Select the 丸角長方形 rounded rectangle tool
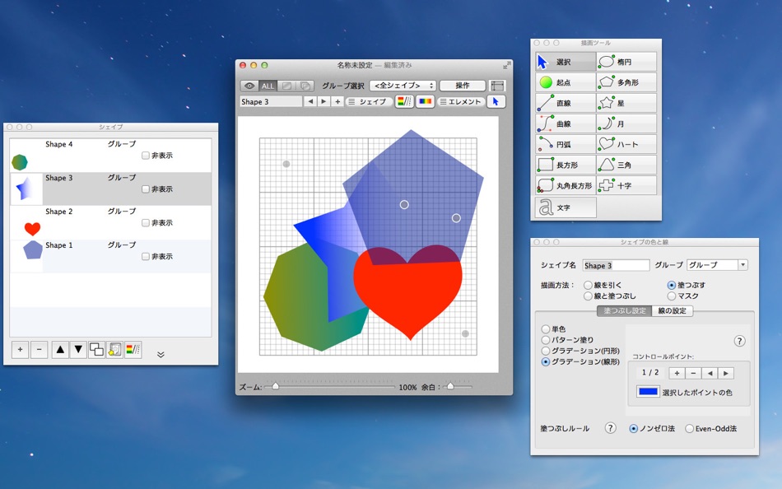Screen dimensions: 782x489 tap(566, 185)
